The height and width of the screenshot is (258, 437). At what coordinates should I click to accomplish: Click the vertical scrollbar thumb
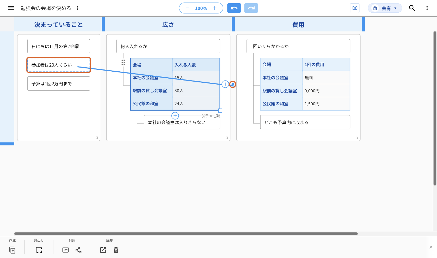pyautogui.click(x=435, y=108)
